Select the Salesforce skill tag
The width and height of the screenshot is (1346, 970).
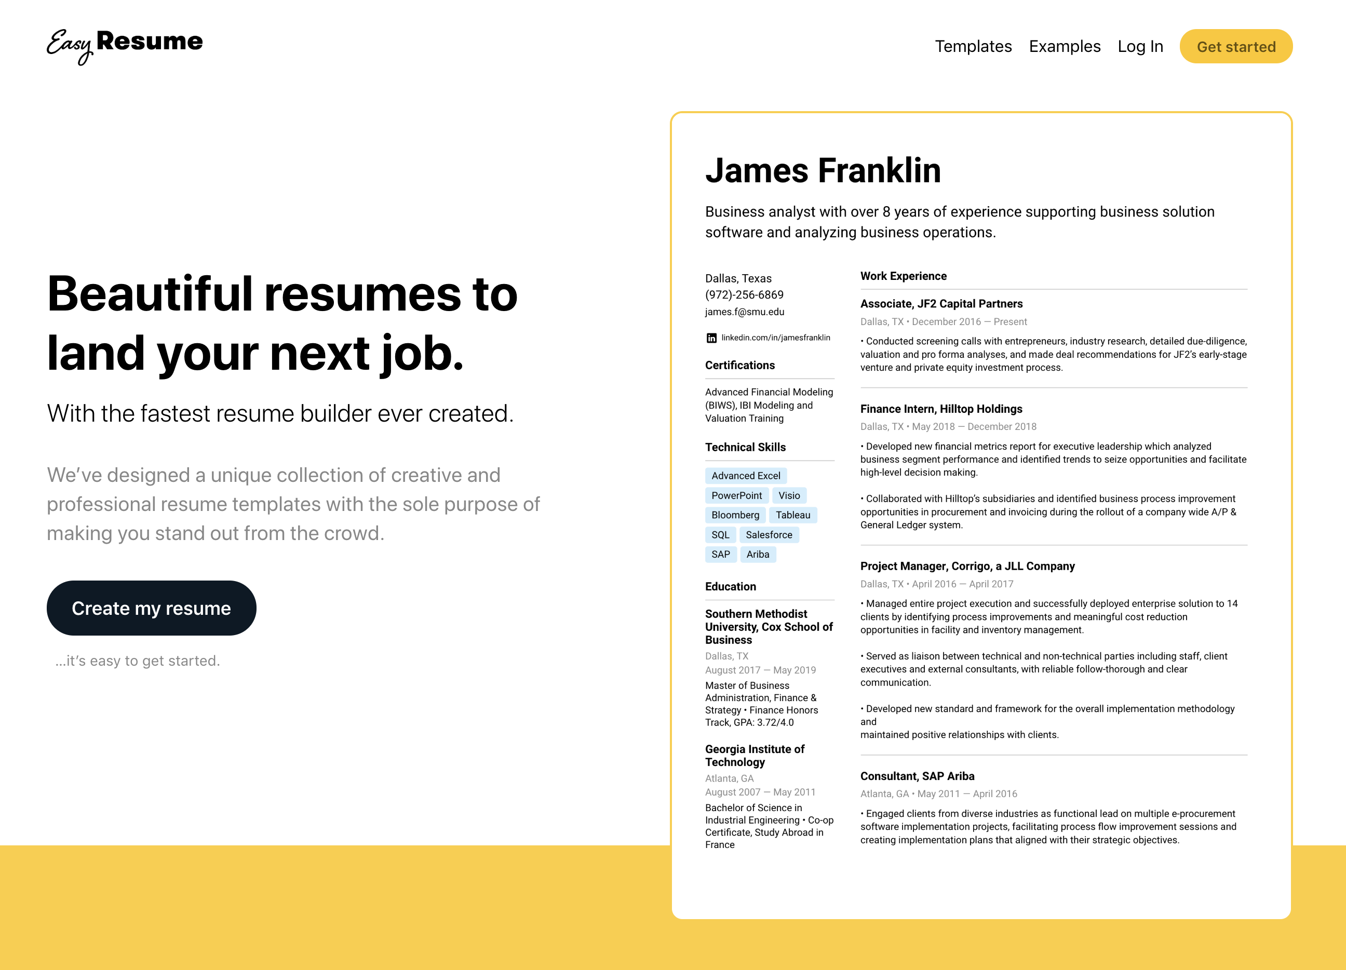[769, 534]
